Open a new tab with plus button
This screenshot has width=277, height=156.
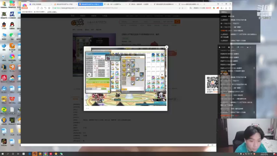[204, 4]
